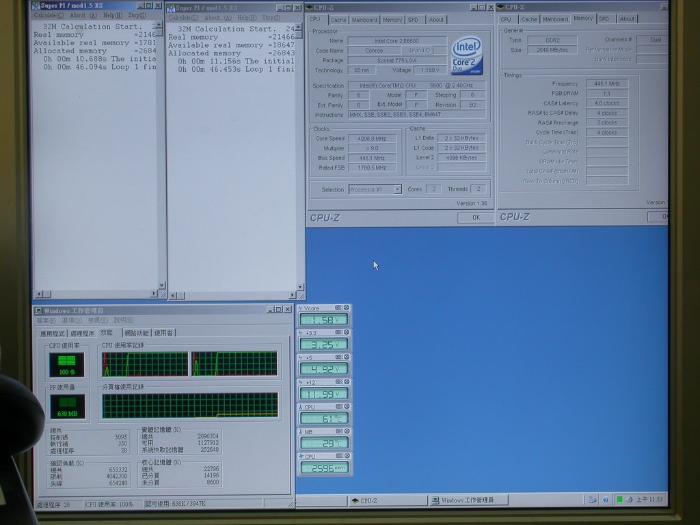This screenshot has width=700, height=525.
Task: Click Windows 工作管理員 taskbar button
Action: (x=468, y=500)
